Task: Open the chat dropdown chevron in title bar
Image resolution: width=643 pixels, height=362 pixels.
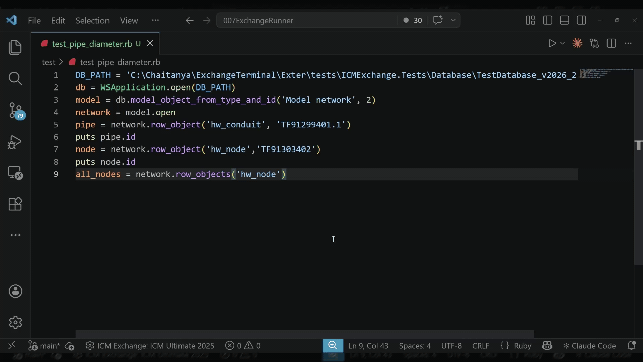Action: coord(453,20)
